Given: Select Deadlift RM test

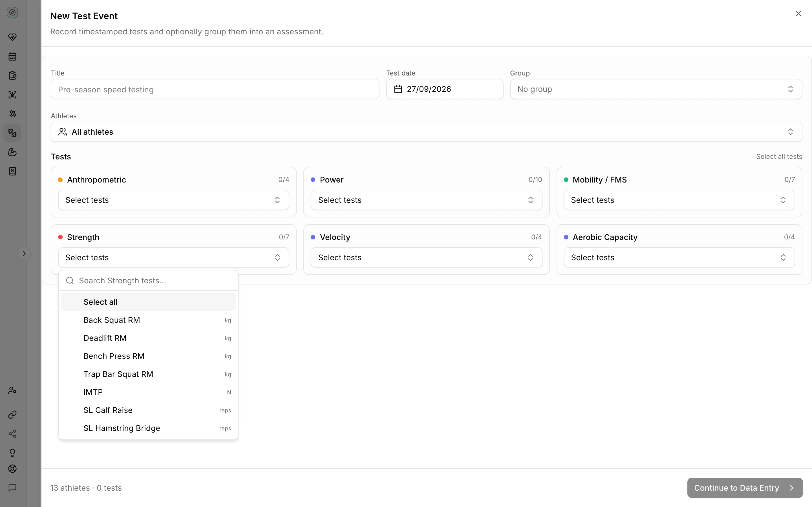Looking at the screenshot, I should 148,338.
